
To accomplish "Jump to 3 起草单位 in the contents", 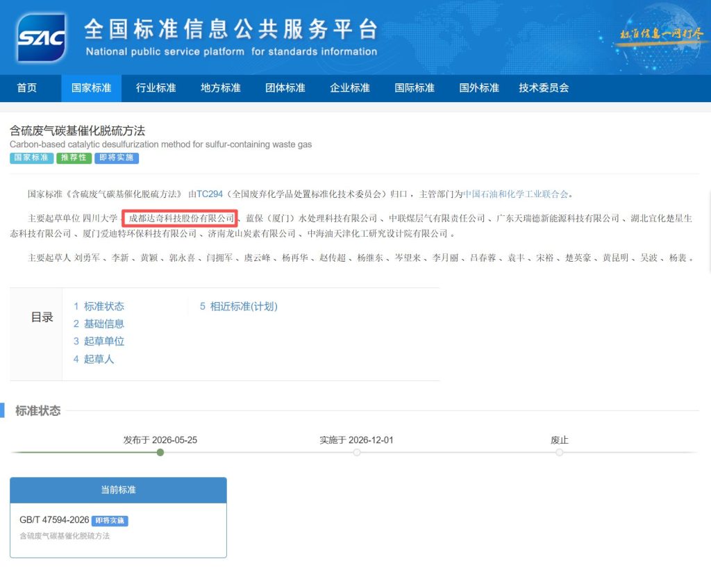I will (x=99, y=342).
